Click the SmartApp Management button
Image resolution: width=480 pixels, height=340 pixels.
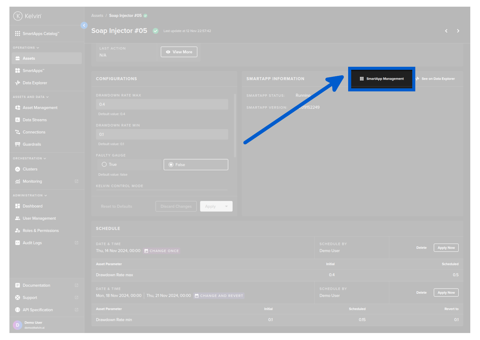[382, 79]
